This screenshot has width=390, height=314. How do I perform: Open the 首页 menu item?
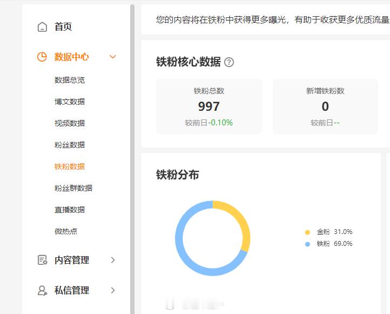63,27
